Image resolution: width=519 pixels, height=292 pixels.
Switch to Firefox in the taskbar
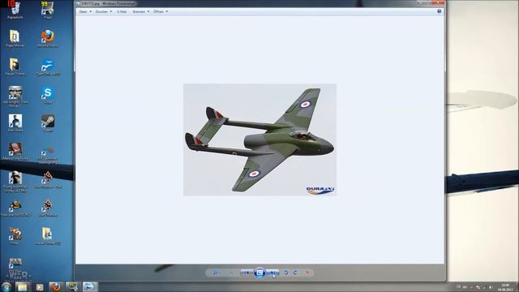(x=56, y=286)
